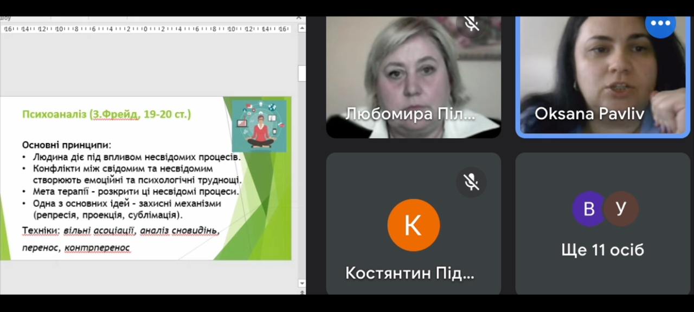694x312 pixels.
Task: Click the Костянтин participant name label
Action: point(410,273)
